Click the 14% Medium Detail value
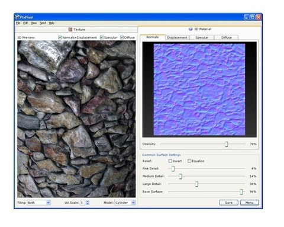 click(253, 176)
